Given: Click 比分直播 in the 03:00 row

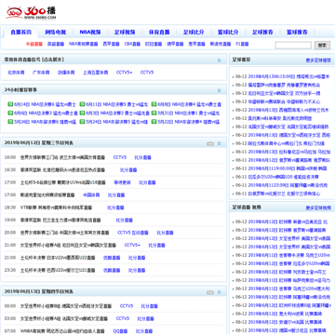Looking at the screenshot, I should pos(146,318).
